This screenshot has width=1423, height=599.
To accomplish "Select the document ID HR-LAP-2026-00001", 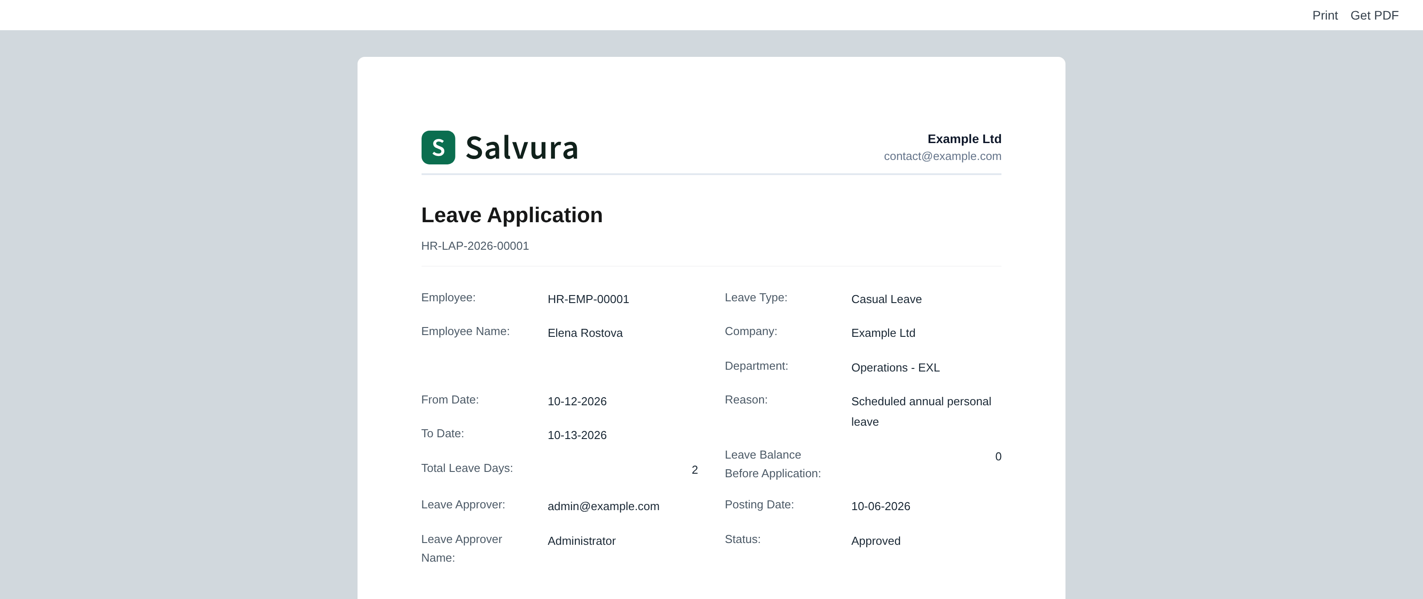I will point(475,246).
